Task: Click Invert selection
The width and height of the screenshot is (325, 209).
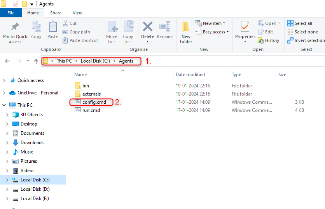Action: click(306, 40)
